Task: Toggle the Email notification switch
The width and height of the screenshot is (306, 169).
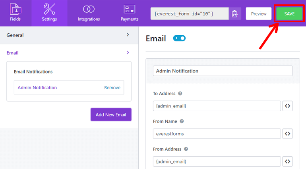Action: coord(179,38)
